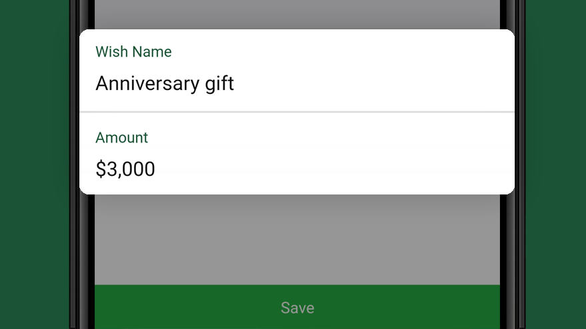This screenshot has height=329, width=586.
Task: Click the word "Anniversary" in wish name
Action: (147, 83)
